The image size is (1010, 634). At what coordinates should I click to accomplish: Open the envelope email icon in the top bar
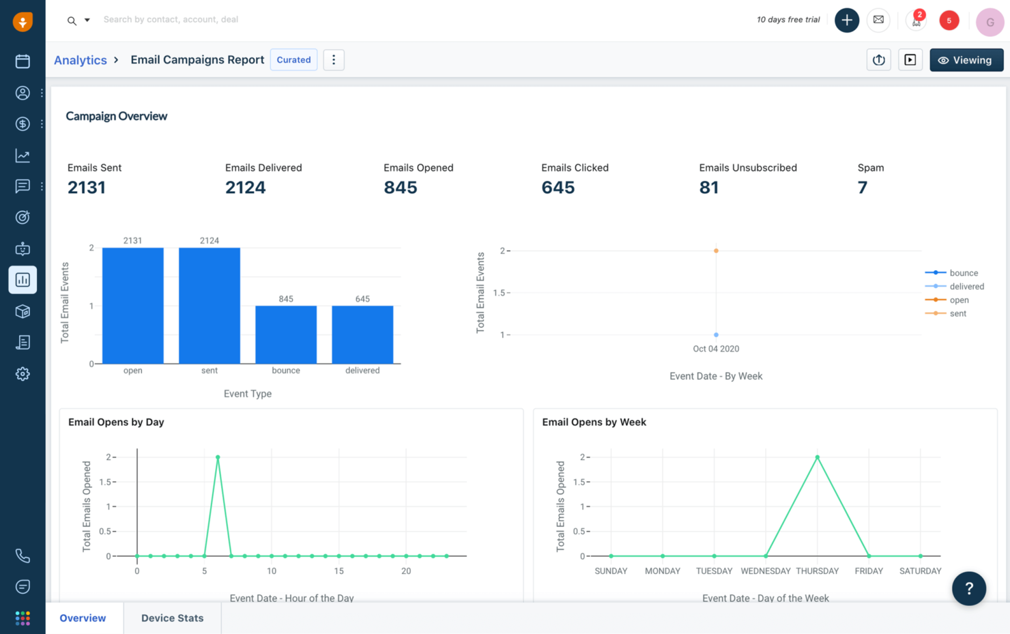pos(878,20)
